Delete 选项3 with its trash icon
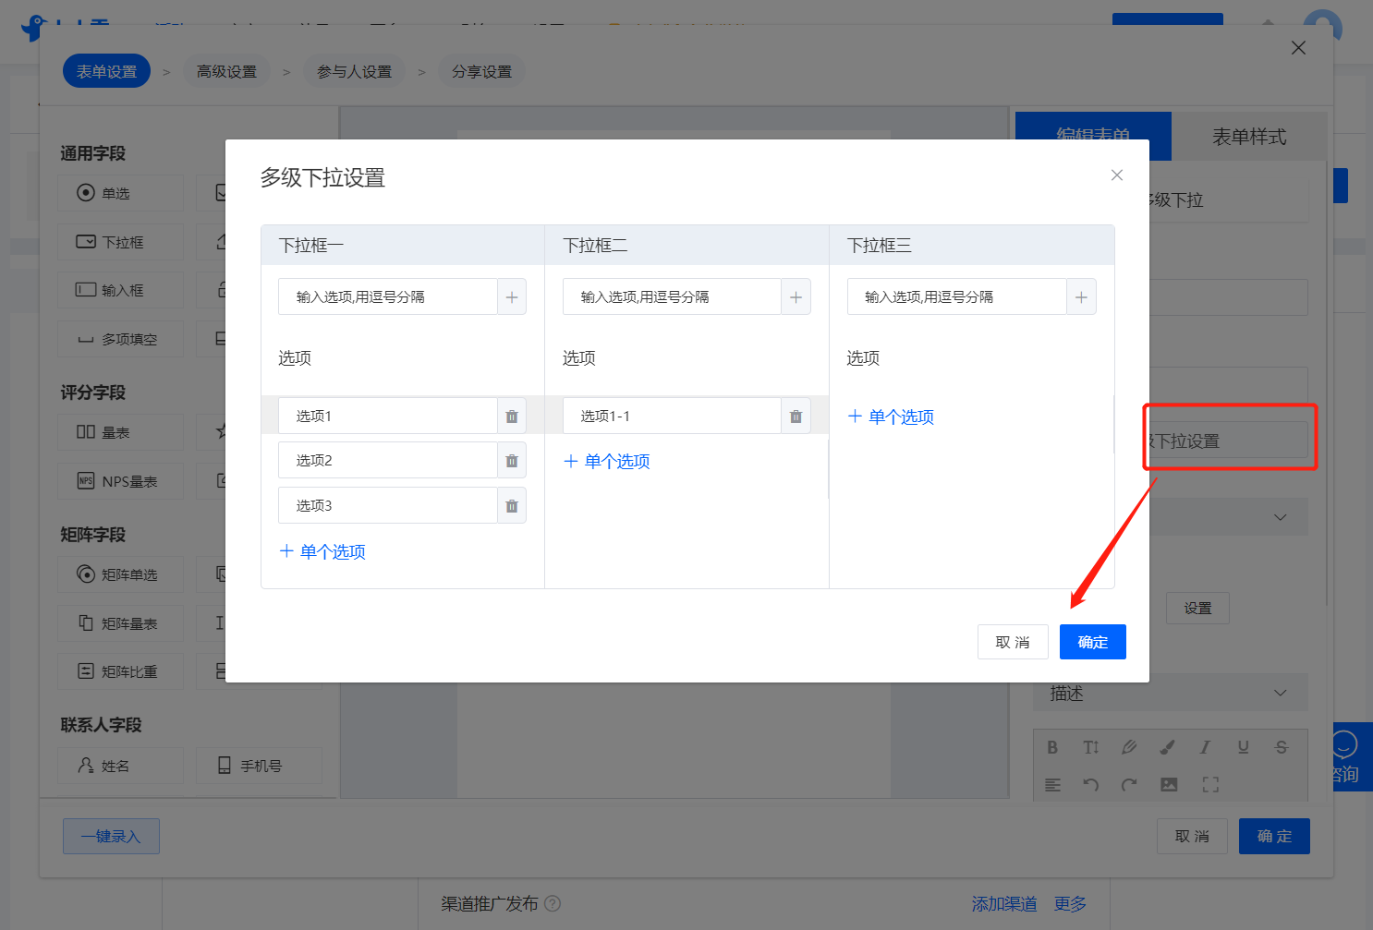This screenshot has width=1373, height=930. pos(512,506)
